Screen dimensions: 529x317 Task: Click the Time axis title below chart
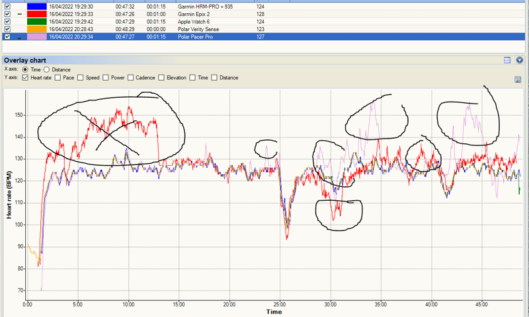[x=274, y=312]
